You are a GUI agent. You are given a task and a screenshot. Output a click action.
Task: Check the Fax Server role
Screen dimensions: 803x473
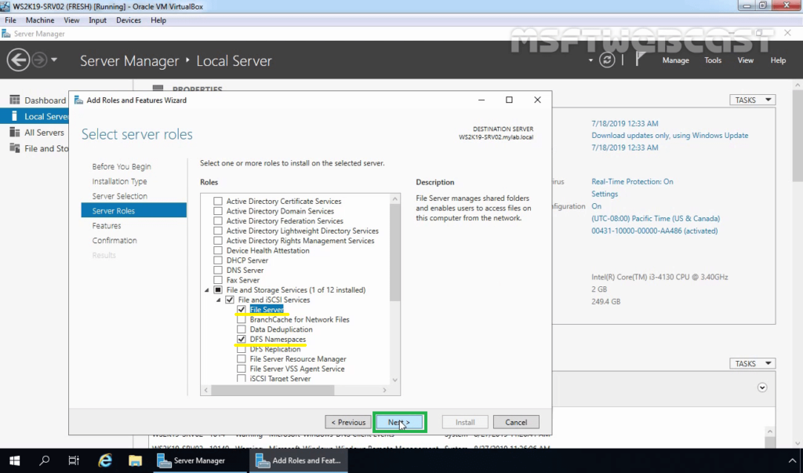(218, 280)
